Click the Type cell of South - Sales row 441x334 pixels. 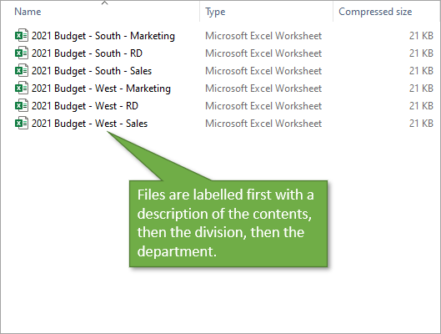[263, 71]
